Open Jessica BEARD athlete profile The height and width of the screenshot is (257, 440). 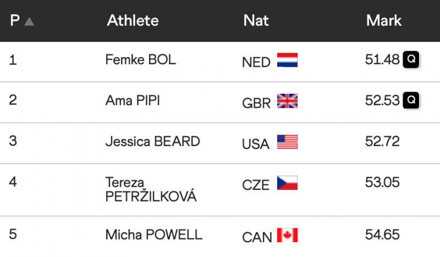152,141
